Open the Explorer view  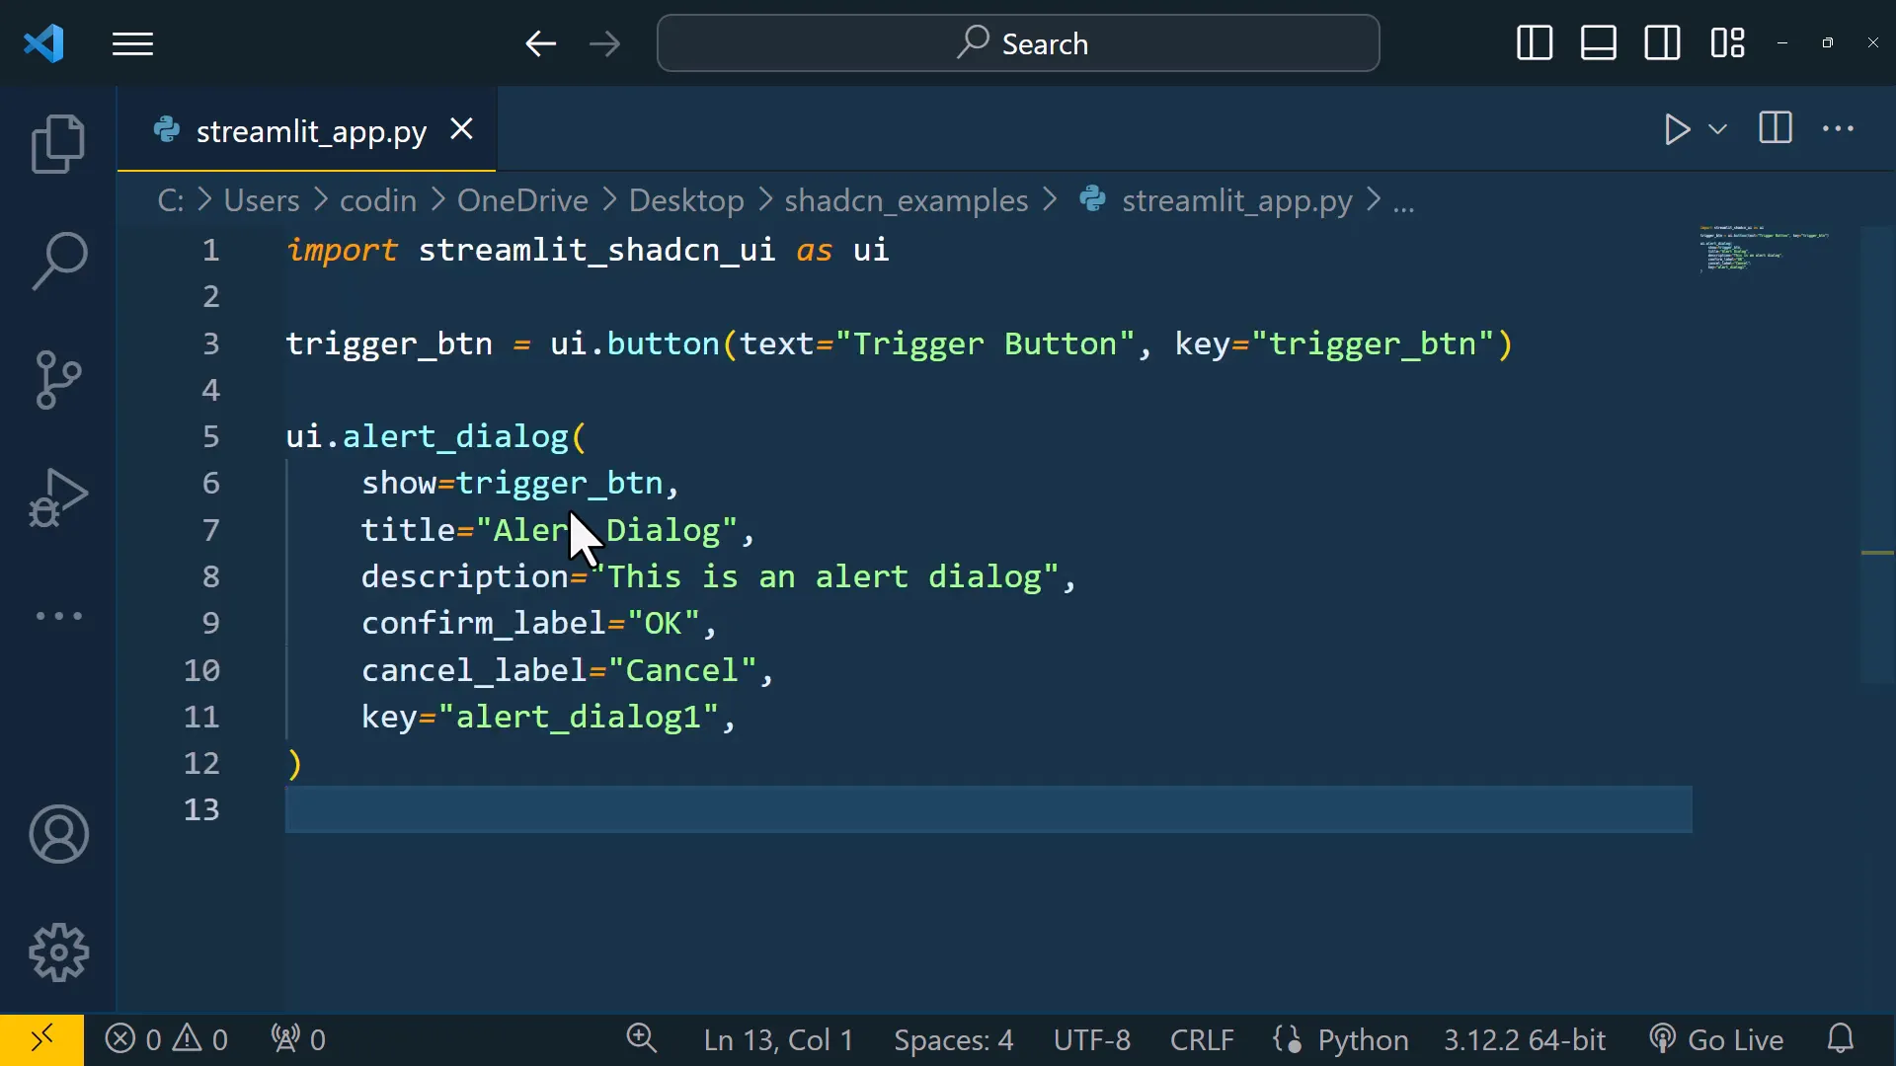[x=57, y=143]
